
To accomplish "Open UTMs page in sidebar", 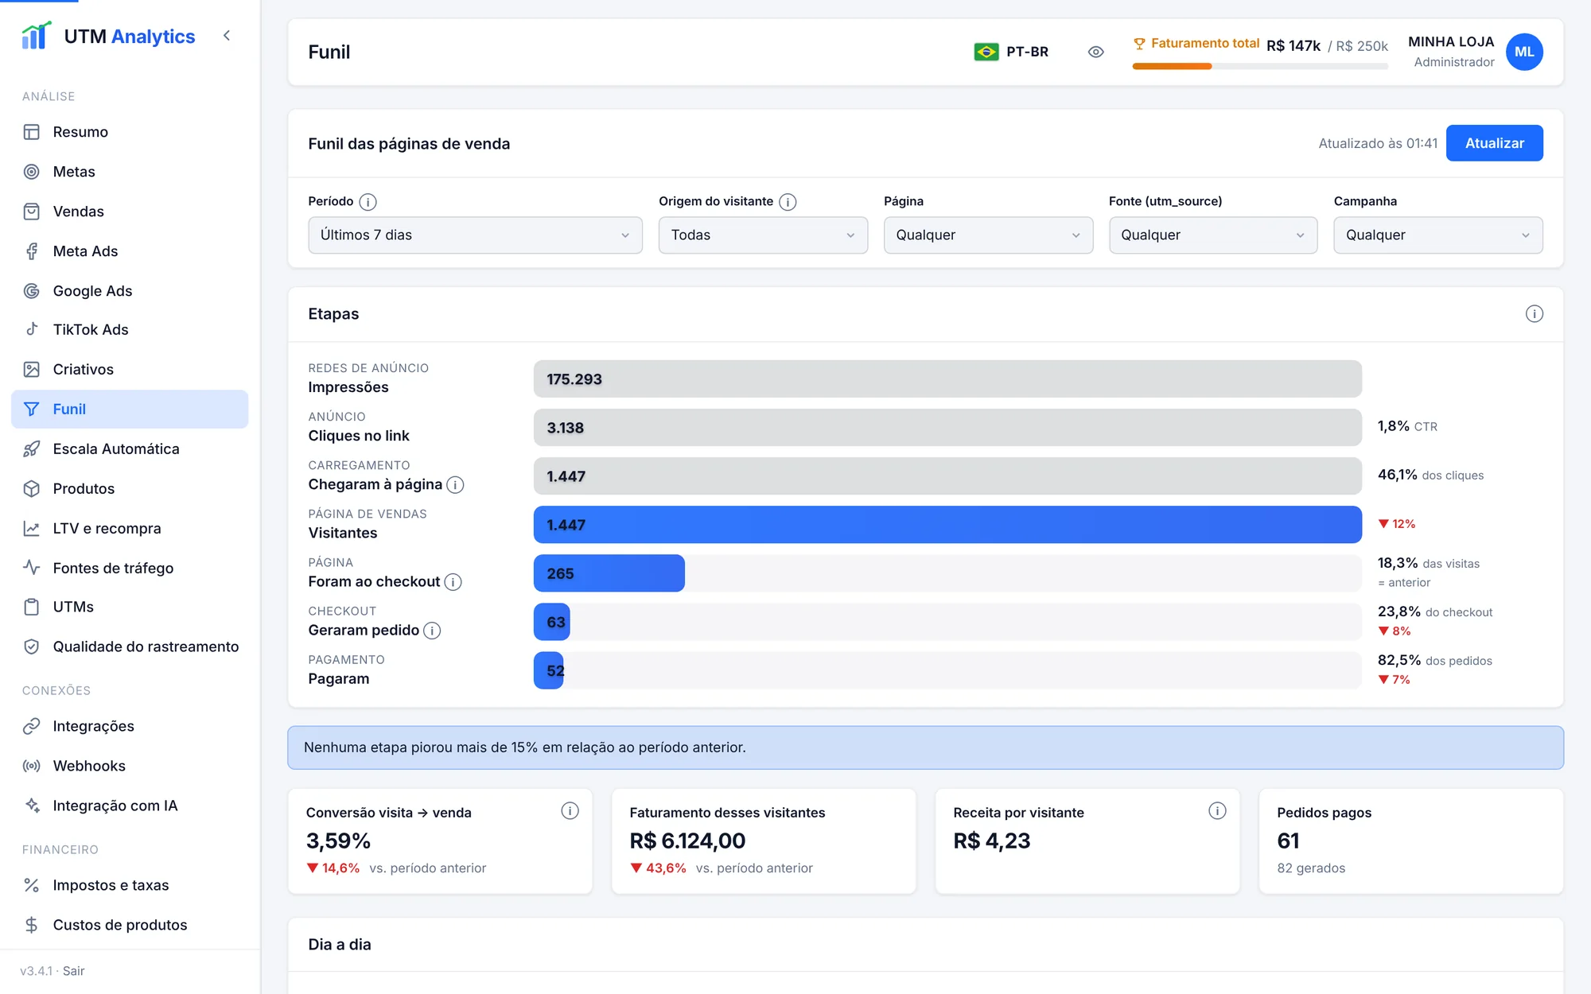I will tap(130, 607).
